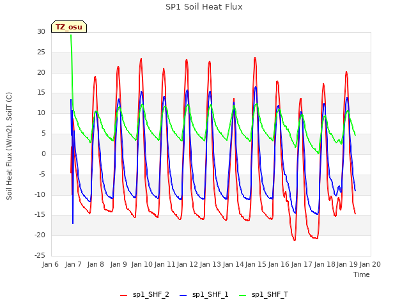409x307 pixels.
Task: Toggle the sp1_SHF_1 legend entry
Action: click(x=204, y=295)
